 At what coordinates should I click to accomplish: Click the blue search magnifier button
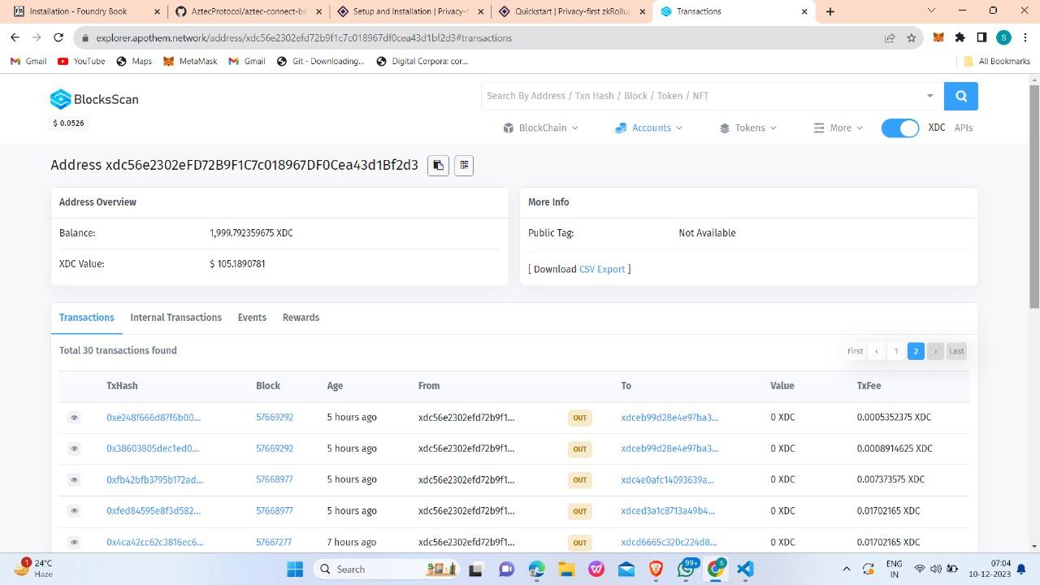point(960,96)
